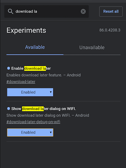Click dropdown arrow of Enable download later
126x168 pixels.
coord(51,92)
